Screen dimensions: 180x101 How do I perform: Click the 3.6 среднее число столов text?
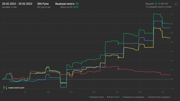(x=158, y=7)
